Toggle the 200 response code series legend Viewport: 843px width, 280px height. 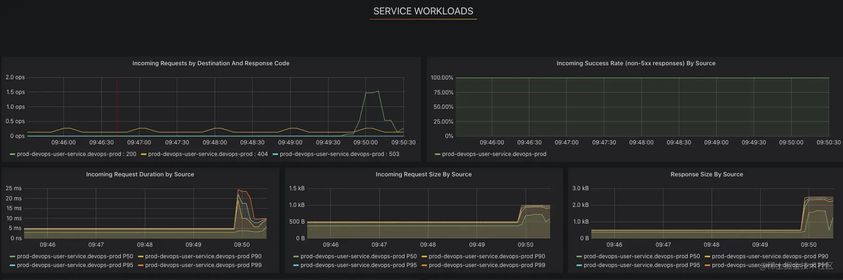point(76,154)
